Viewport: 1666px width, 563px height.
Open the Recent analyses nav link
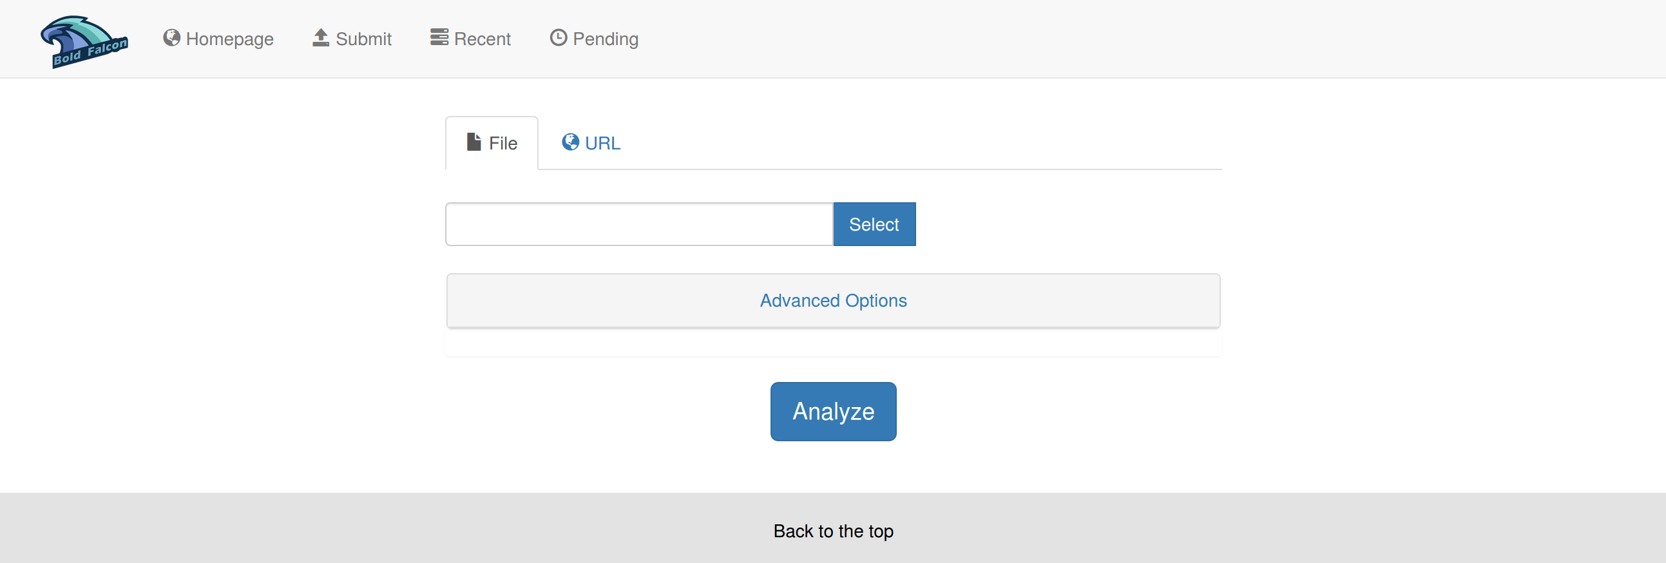pos(482,39)
